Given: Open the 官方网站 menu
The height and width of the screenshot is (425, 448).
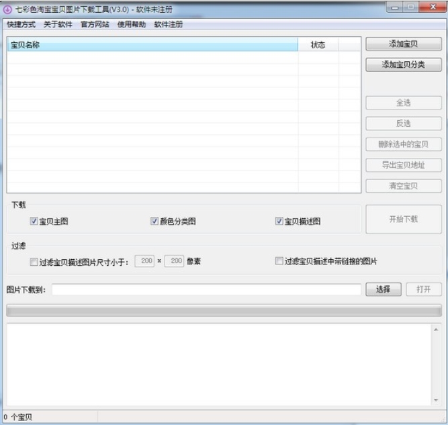Looking at the screenshot, I should click(95, 25).
